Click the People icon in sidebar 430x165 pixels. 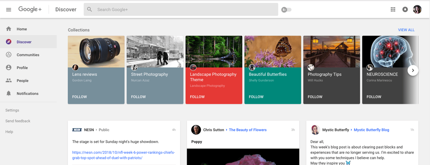click(x=9, y=80)
